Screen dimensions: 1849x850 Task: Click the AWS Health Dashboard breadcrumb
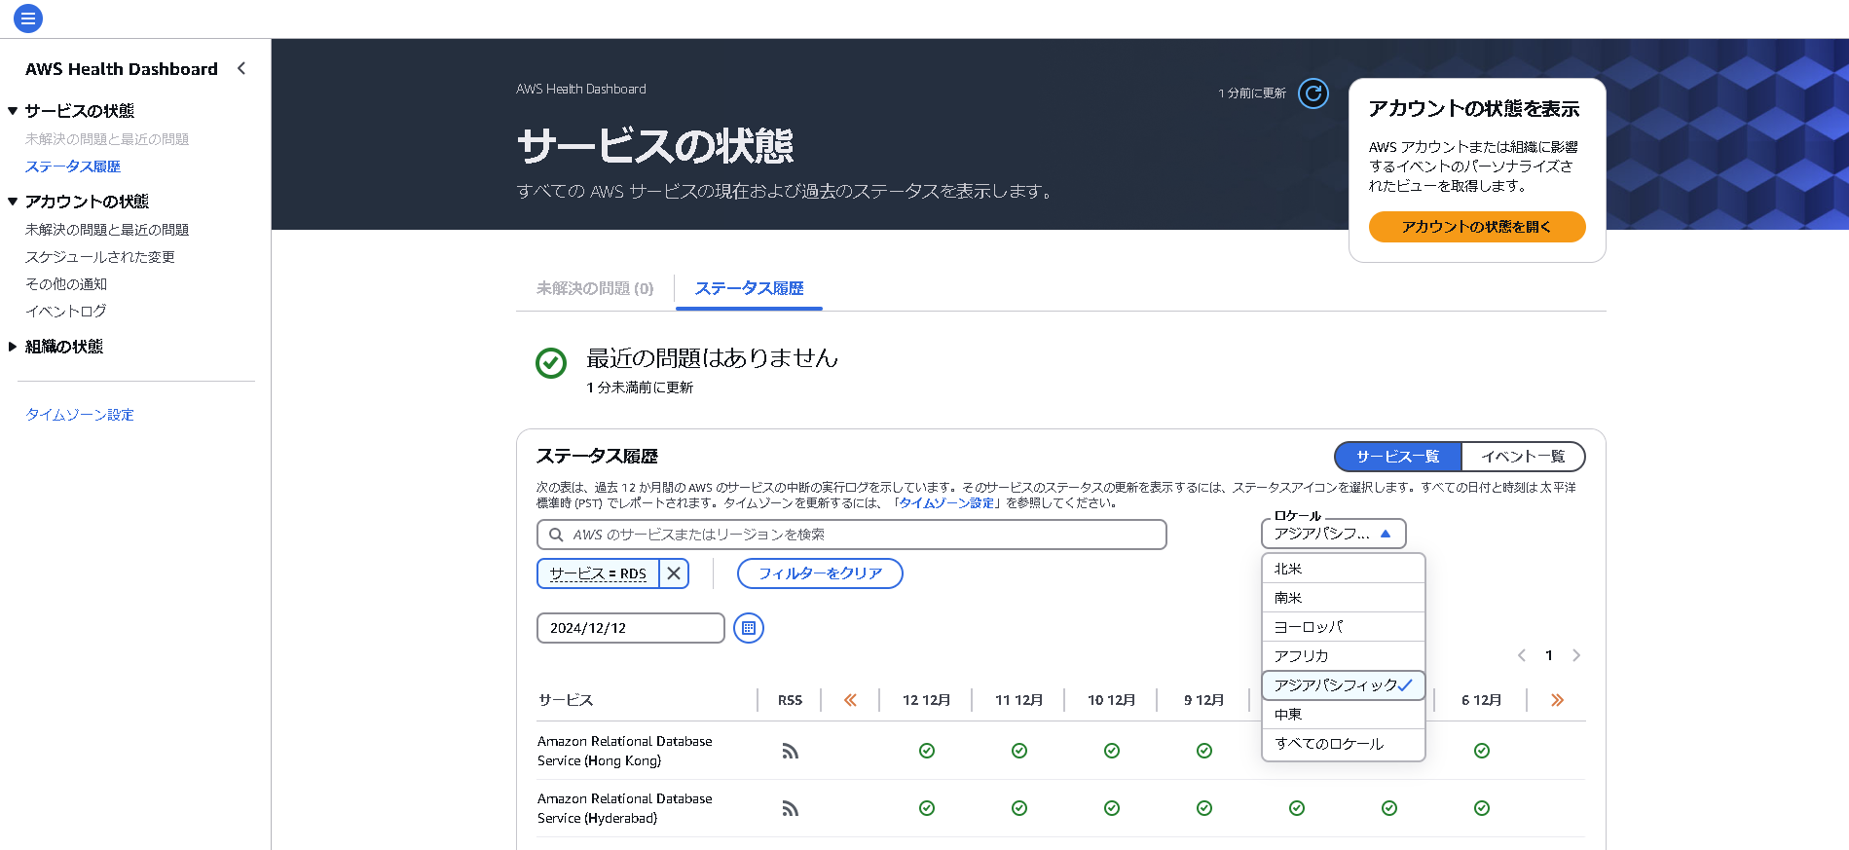(581, 89)
